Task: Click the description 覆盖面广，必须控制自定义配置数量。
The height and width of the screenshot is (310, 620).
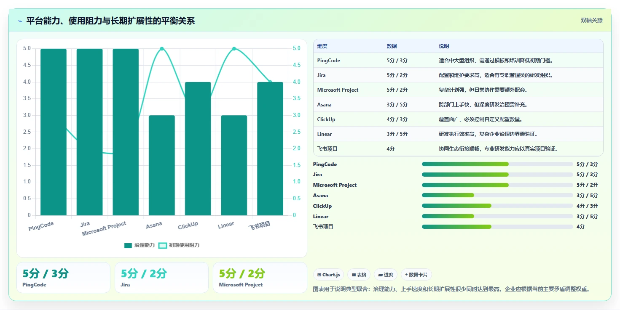Action: (x=480, y=119)
